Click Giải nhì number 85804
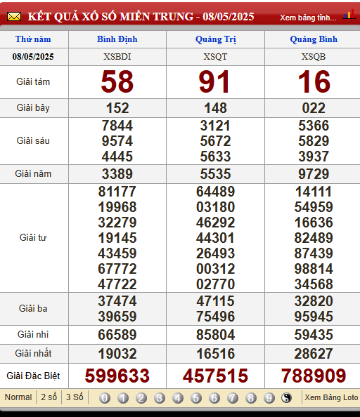 point(215,335)
